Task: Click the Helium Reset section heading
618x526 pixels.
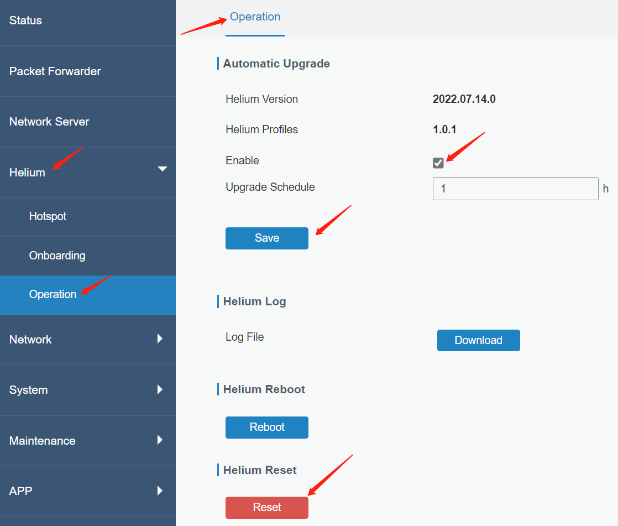Action: 260,470
